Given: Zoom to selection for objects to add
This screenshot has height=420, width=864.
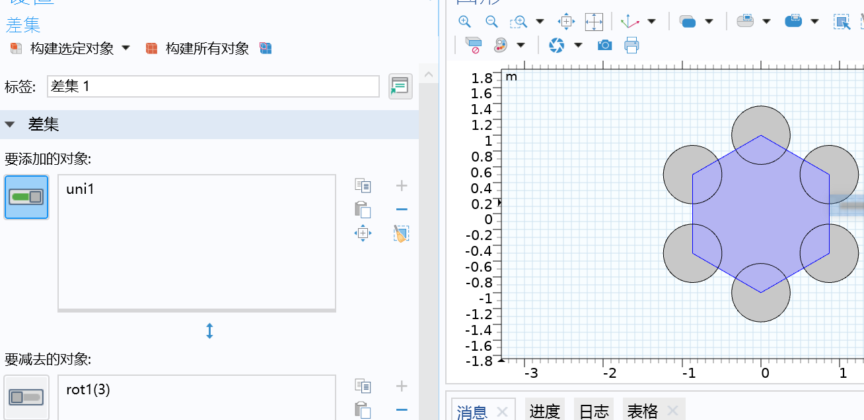Looking at the screenshot, I should tap(363, 233).
